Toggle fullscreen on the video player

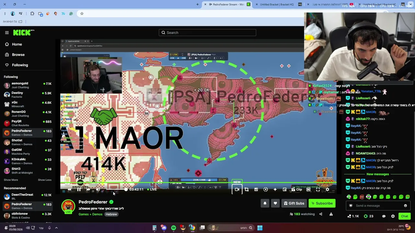[318, 190]
